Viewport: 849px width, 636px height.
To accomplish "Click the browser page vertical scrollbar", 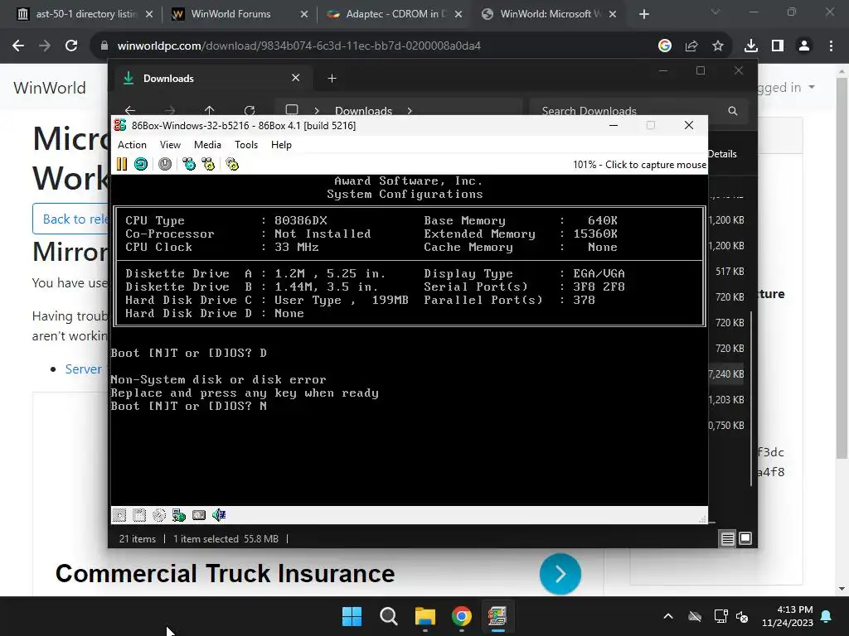I will pos(842,269).
